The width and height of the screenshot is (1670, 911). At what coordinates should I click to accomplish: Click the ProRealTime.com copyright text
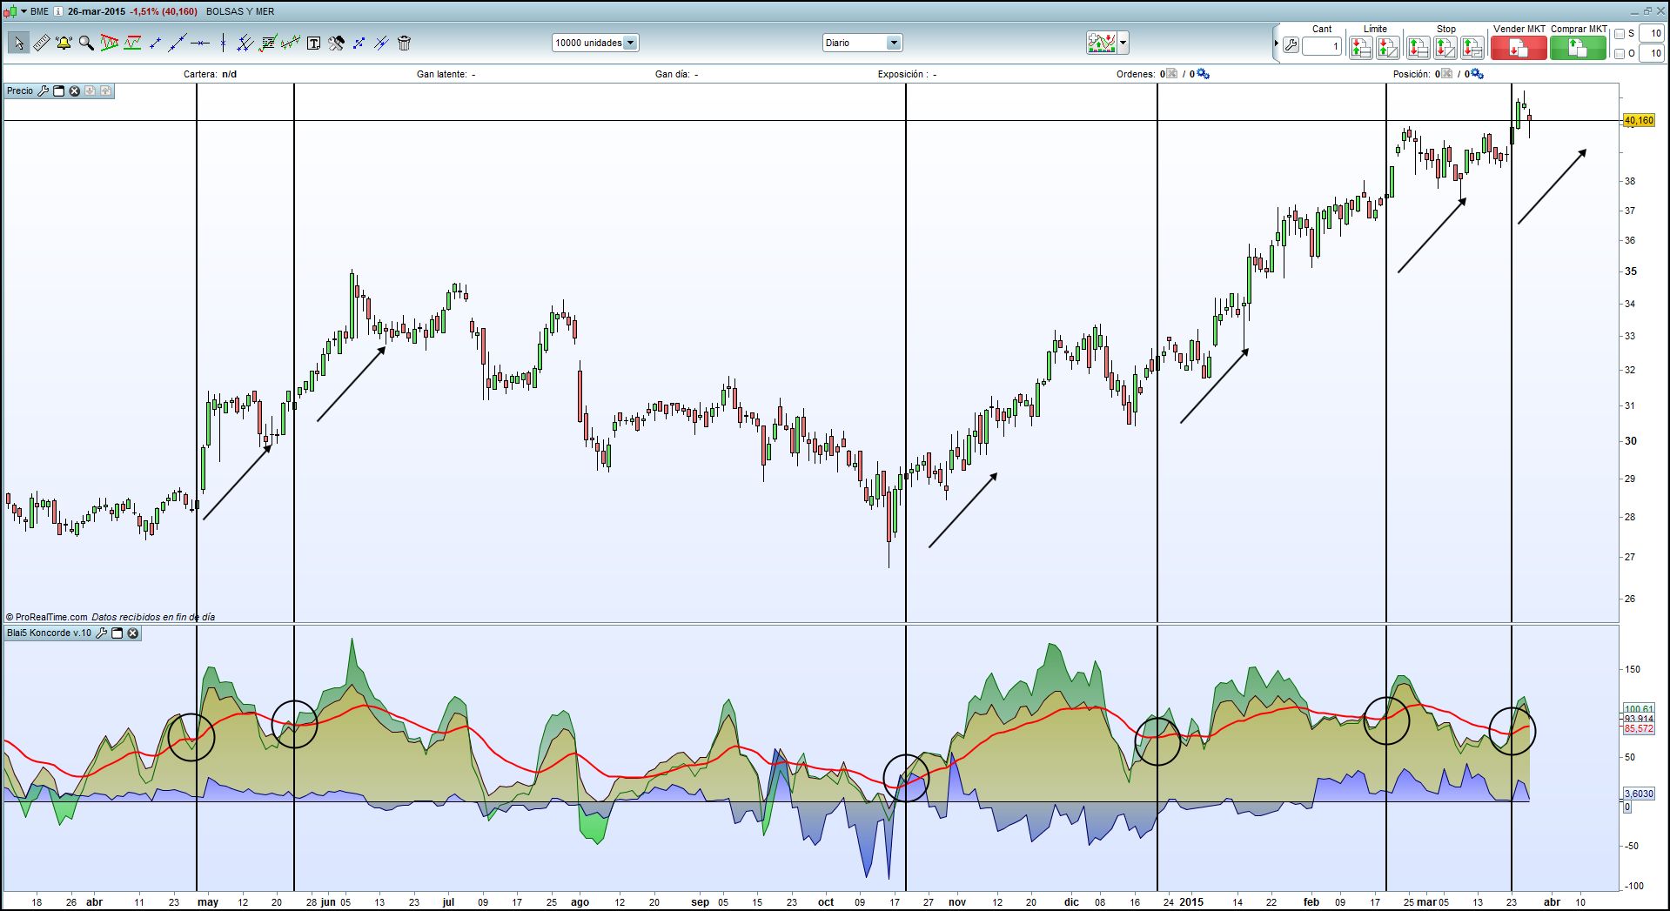[x=46, y=617]
